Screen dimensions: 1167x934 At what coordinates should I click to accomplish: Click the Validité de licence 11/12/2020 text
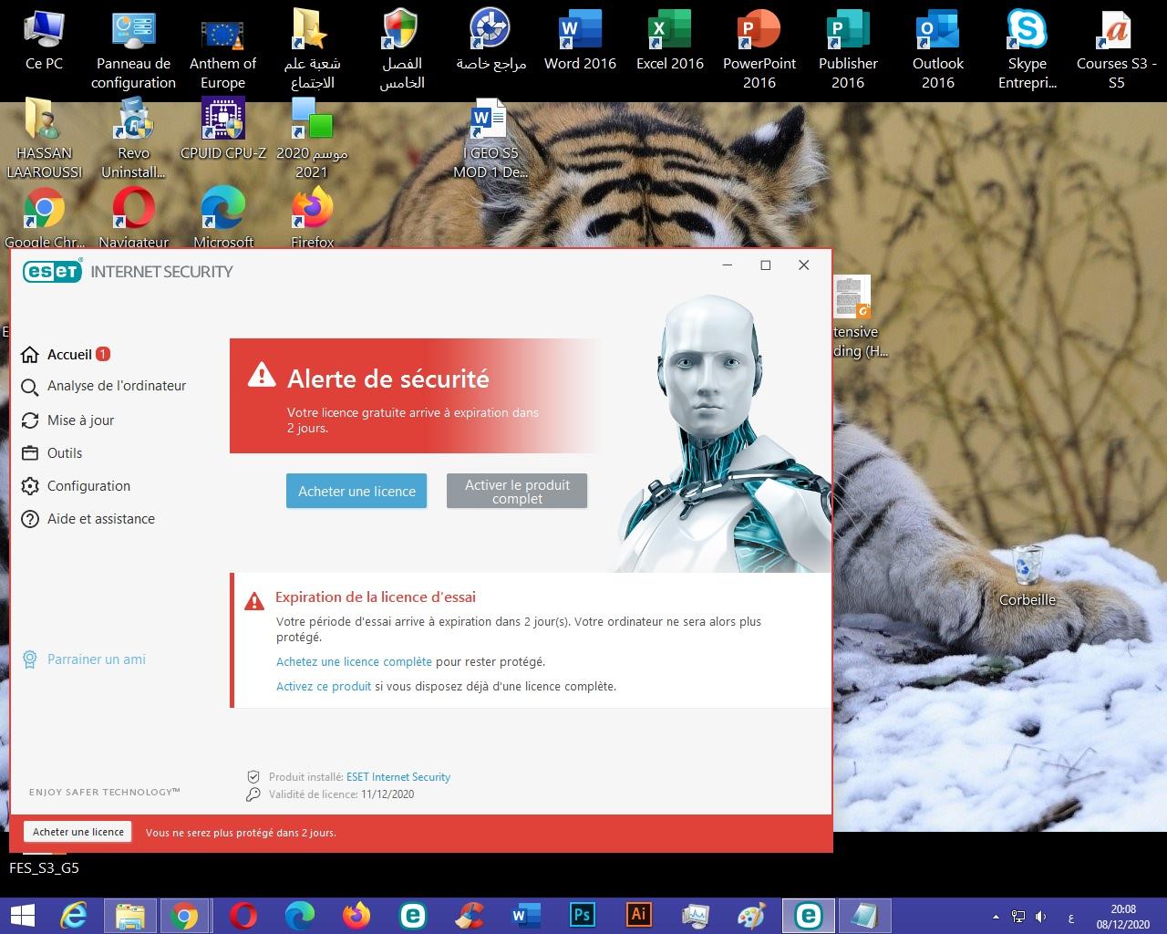click(x=341, y=794)
